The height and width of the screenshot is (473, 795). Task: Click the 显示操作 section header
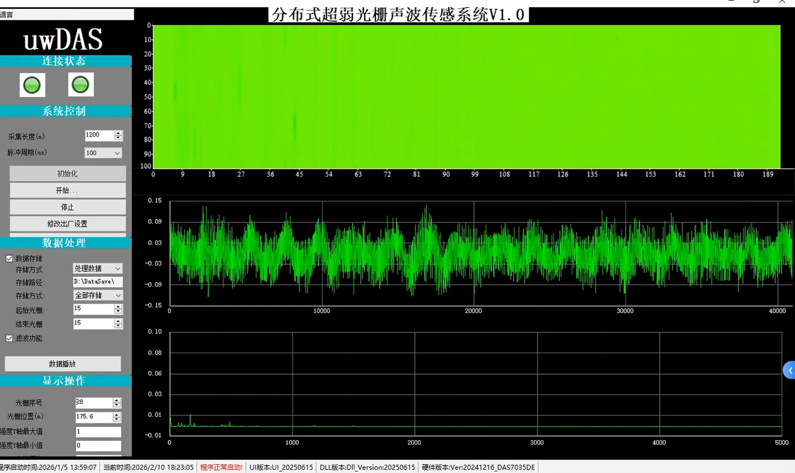click(x=66, y=381)
